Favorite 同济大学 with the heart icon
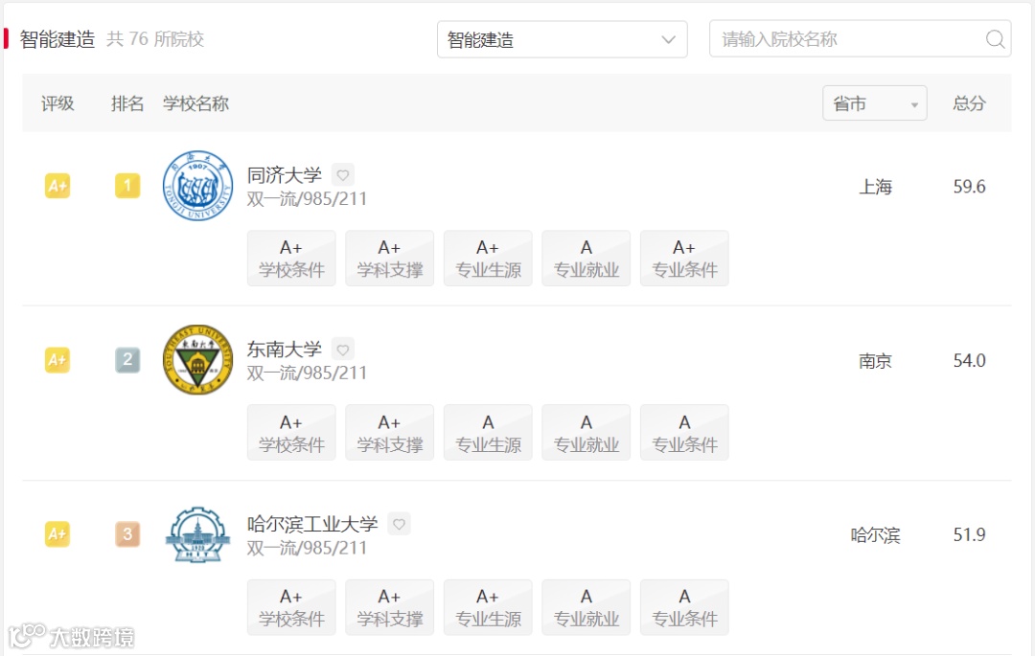Screen dimensions: 1035x656 tap(342, 174)
